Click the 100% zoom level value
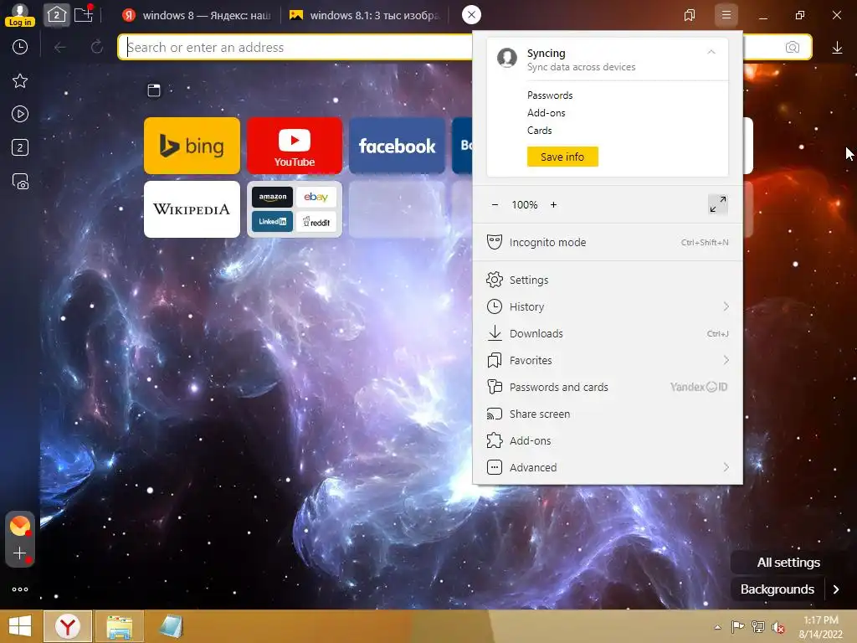The image size is (857, 643). point(524,204)
